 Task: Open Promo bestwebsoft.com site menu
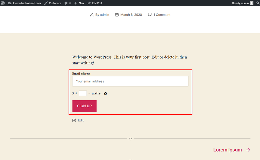pos(24,3)
